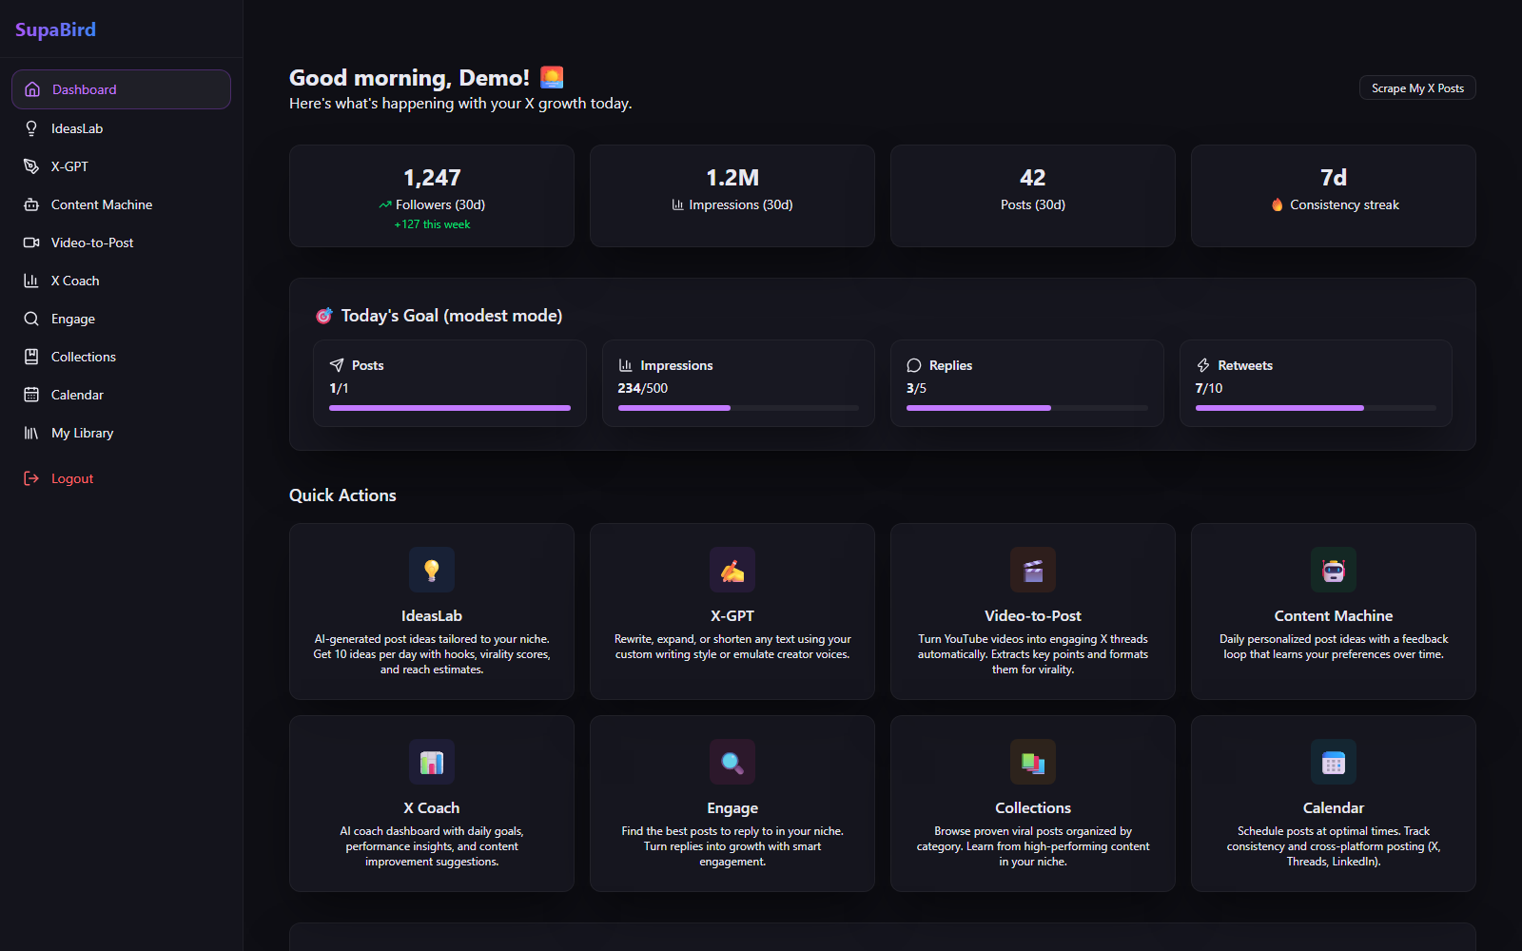Click the 7d Consistency streak stat card
Viewport: 1522px width, 951px height.
coord(1334,196)
